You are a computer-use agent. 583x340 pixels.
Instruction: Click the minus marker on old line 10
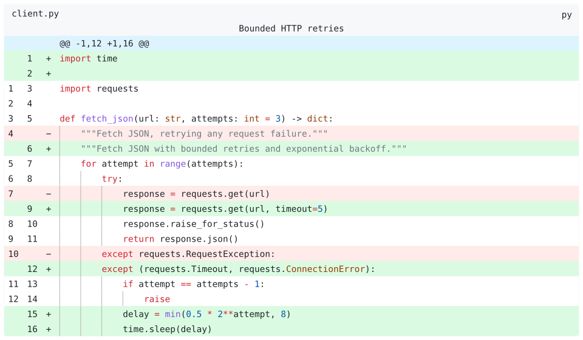(49, 254)
